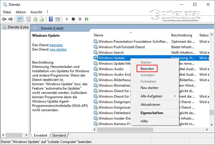This screenshot has width=215, height=145.
Task: Click the Start service play icon
Action: 67,19
